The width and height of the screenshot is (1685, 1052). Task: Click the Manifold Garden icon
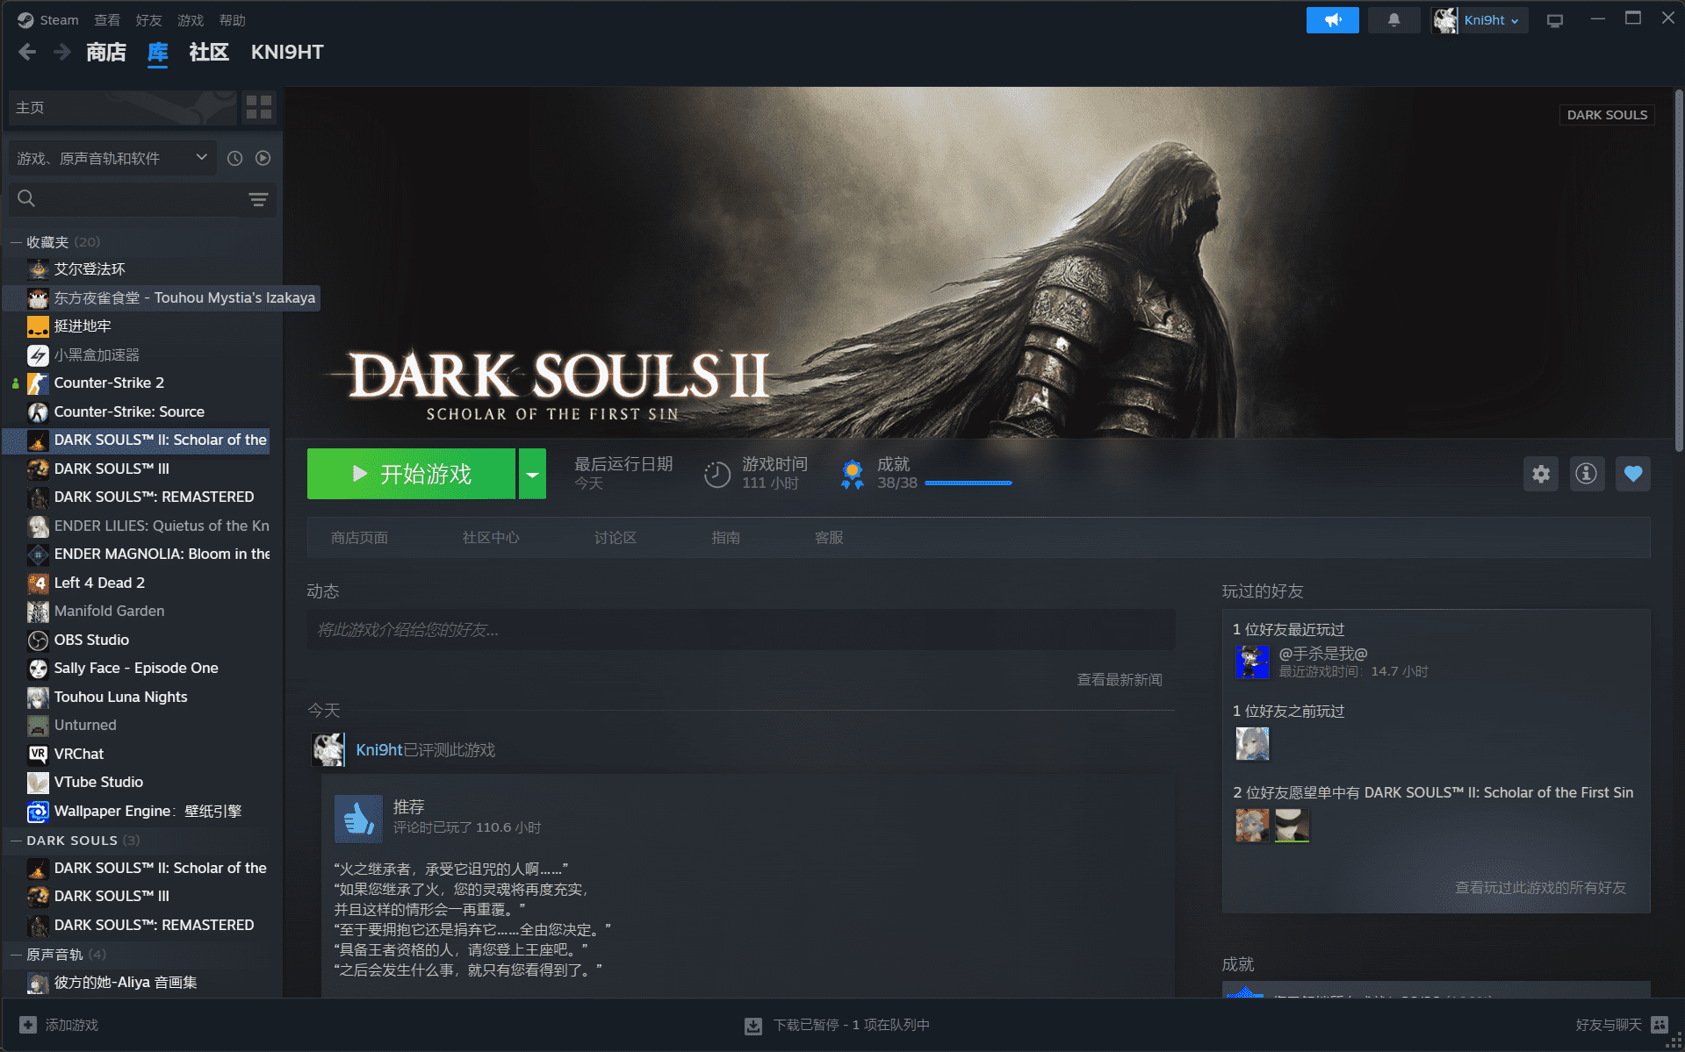(x=38, y=612)
